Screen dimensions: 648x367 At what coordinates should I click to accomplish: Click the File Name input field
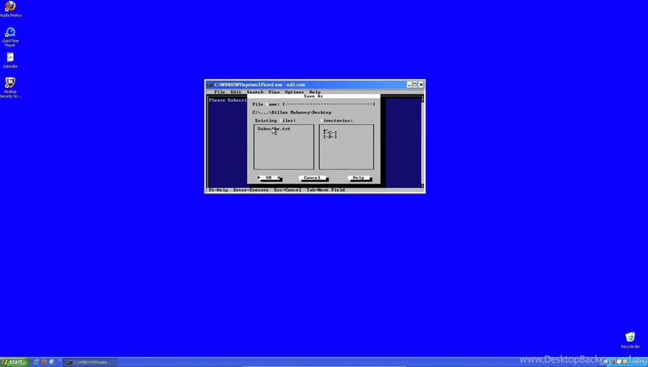tap(328, 105)
